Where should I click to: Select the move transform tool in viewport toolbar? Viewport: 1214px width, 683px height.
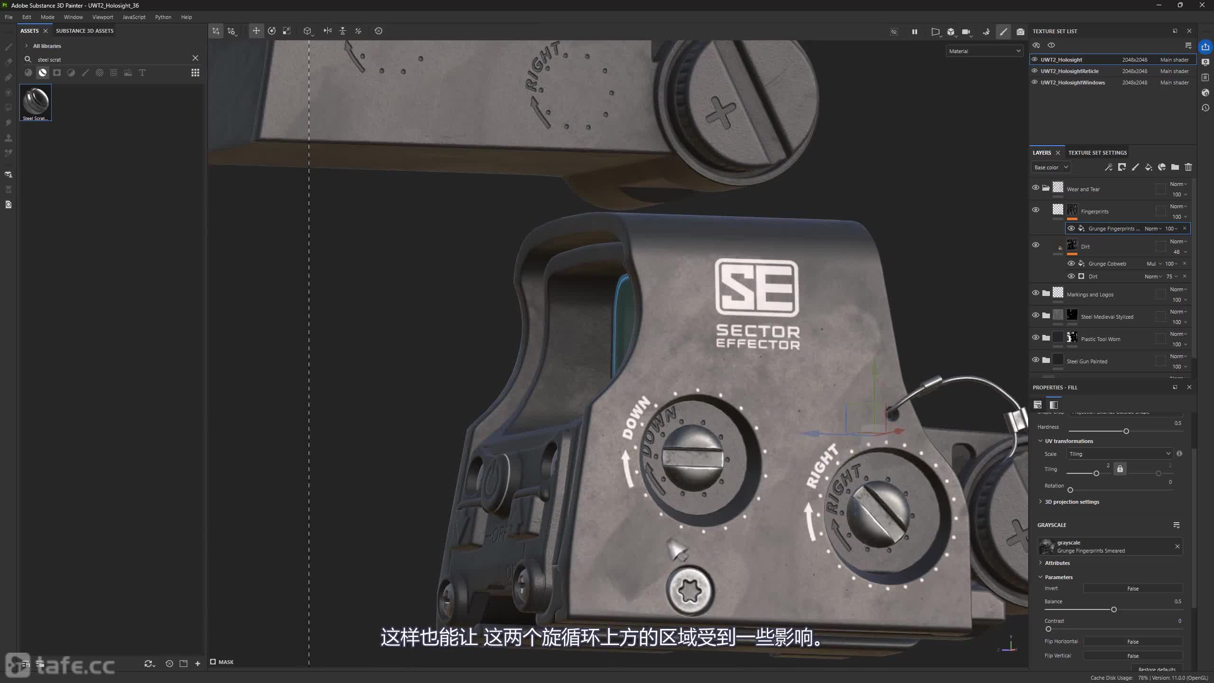tap(256, 31)
